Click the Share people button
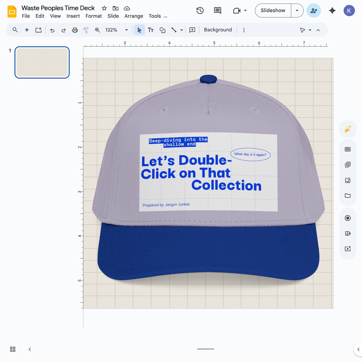362x362 pixels. (x=314, y=11)
